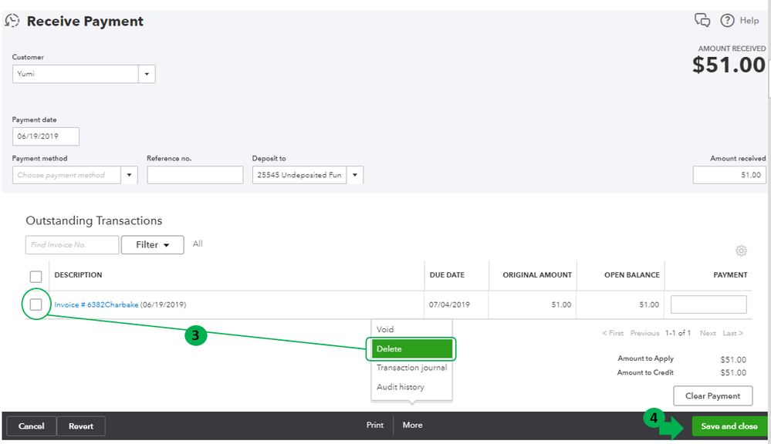The width and height of the screenshot is (771, 444).
Task: Click the 1-1 of 1 page indicator
Action: [678, 333]
